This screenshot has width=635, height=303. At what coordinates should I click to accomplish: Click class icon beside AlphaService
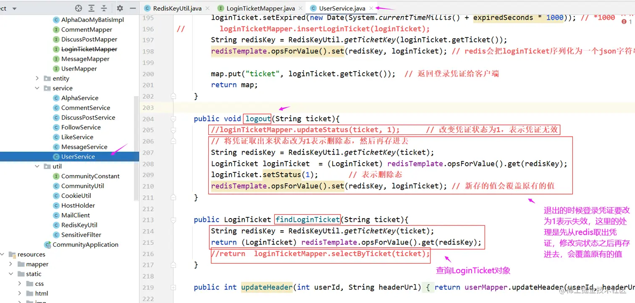tap(56, 98)
